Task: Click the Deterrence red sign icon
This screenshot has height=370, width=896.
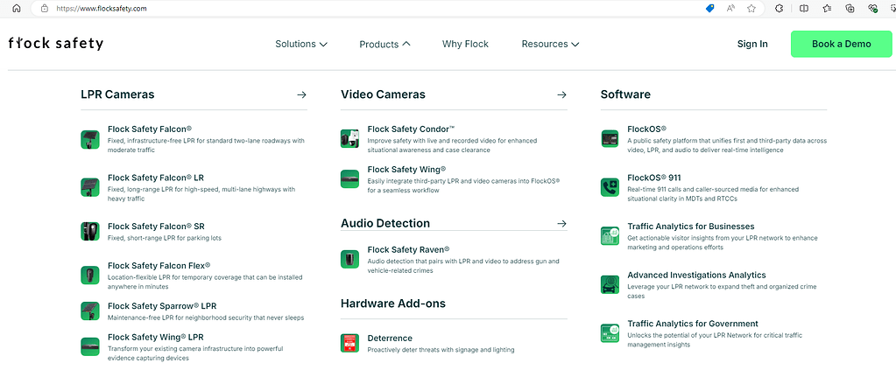Action: 349,343
